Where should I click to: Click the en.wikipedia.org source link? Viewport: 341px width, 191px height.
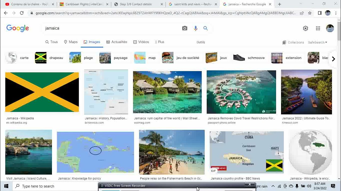click(17, 123)
